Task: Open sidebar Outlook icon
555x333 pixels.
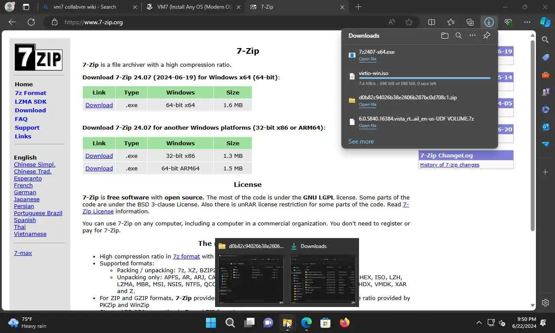Action: coord(545,127)
